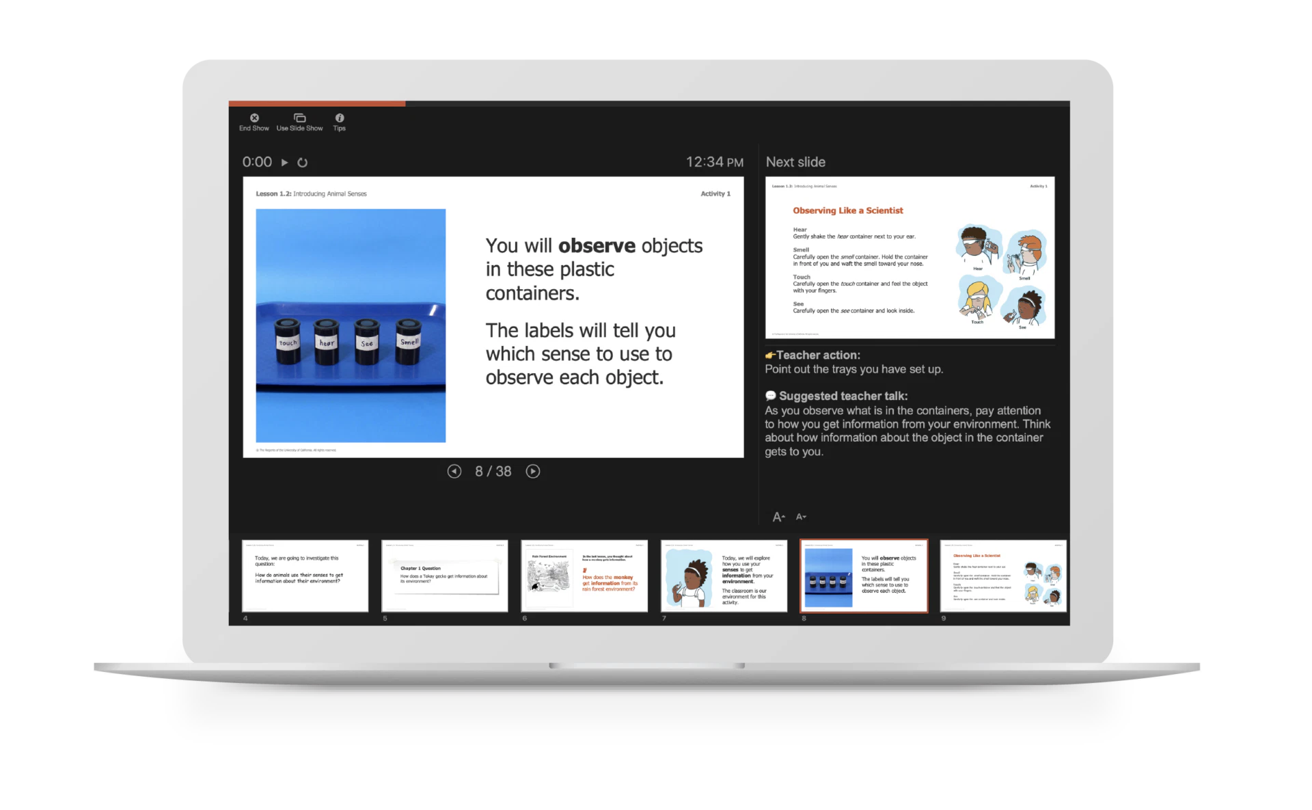Increase notes text size
1312x810 pixels.
coord(778,517)
